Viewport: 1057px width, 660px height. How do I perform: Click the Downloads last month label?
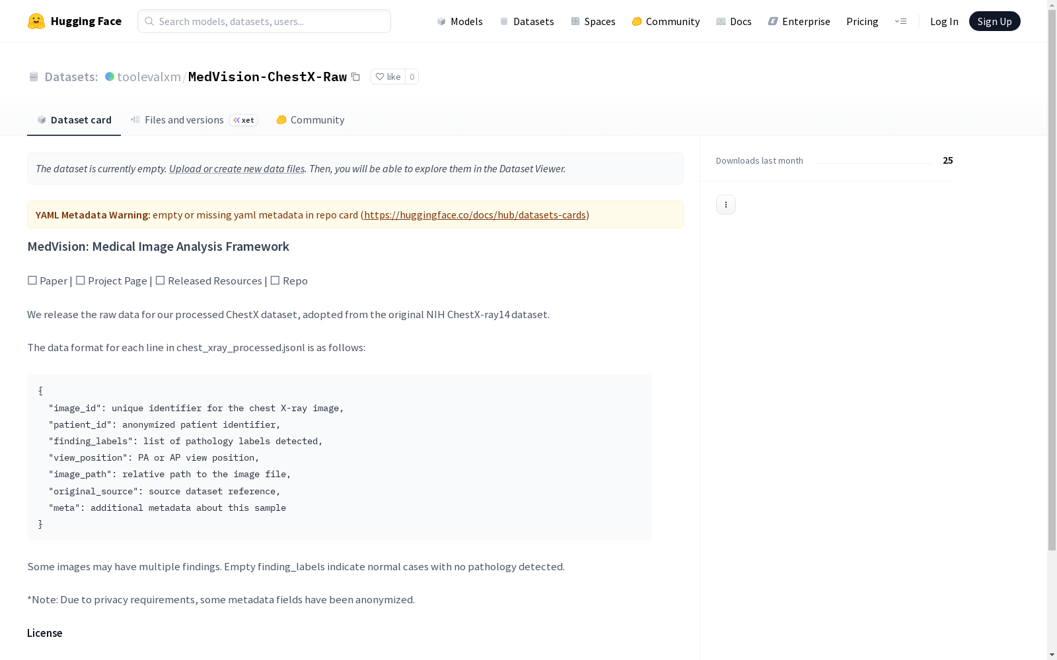click(760, 160)
